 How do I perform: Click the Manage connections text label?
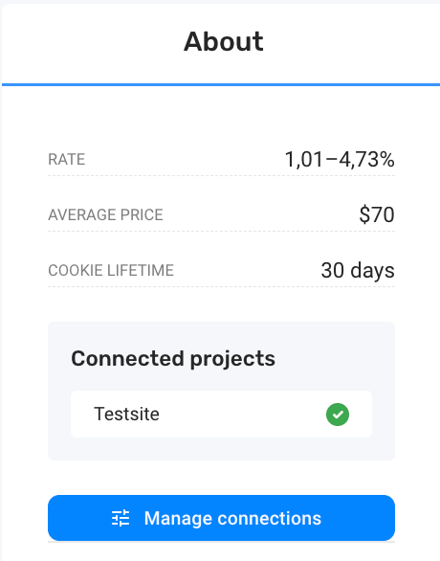point(232,518)
